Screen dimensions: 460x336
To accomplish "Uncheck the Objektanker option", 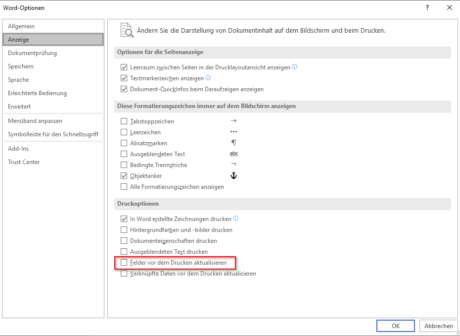I will [x=124, y=176].
